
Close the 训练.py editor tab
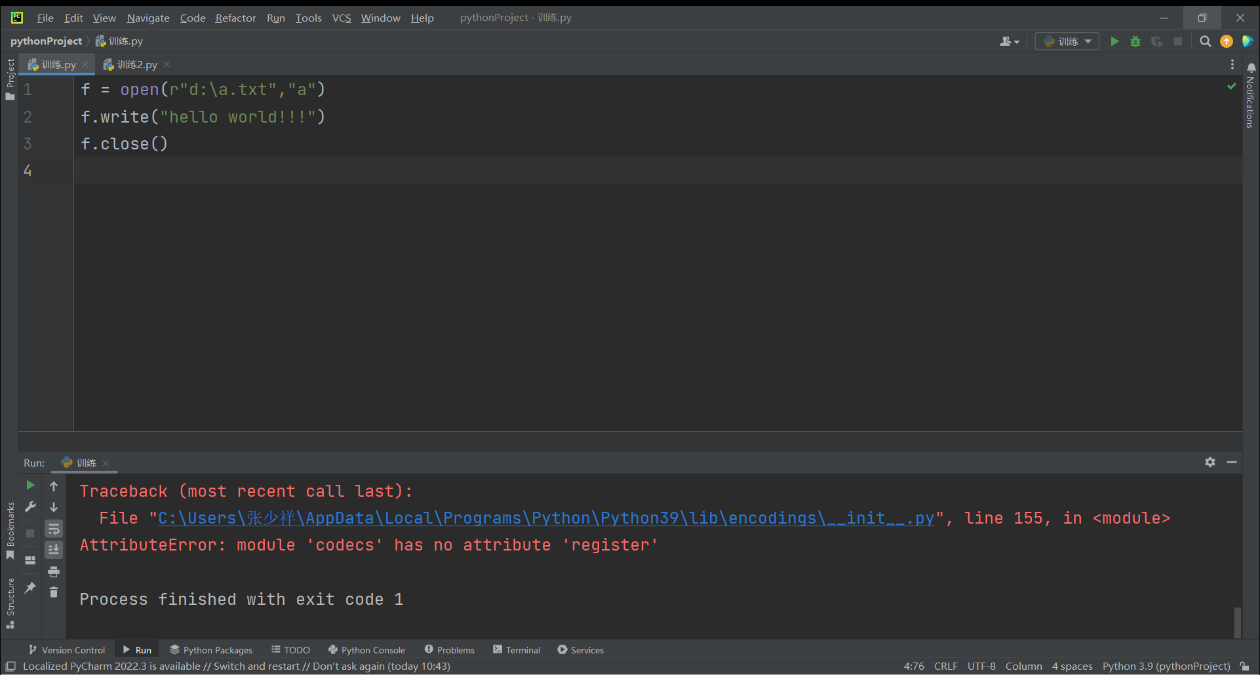coord(85,64)
